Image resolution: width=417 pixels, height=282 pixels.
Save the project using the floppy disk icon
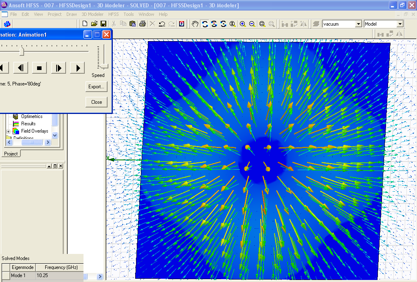point(103,24)
